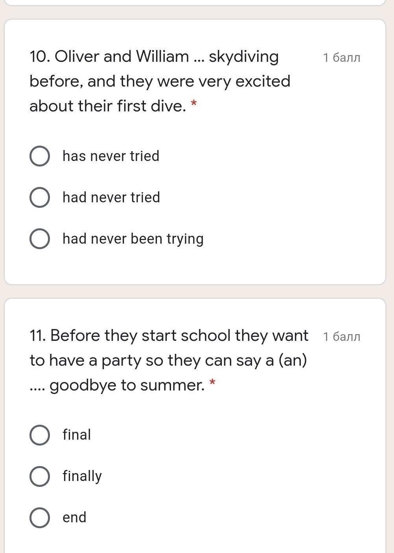
Task: Click question 10 text about Oliver and William
Action: pos(160,81)
